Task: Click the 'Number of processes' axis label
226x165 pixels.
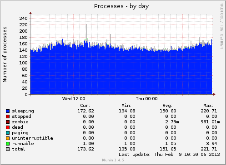Action: 5,54
